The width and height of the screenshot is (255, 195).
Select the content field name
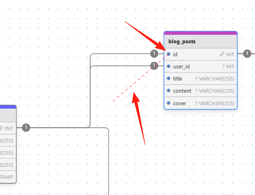coord(182,91)
